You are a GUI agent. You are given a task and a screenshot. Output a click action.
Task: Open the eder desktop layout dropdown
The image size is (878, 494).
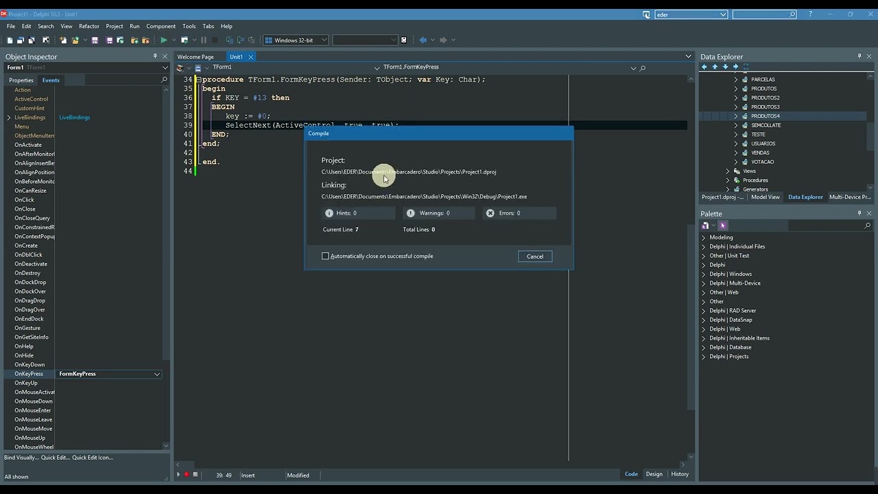point(723,14)
